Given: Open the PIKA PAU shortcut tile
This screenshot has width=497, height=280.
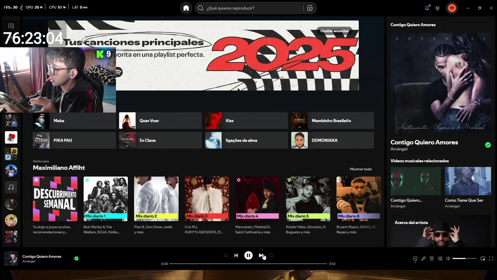Looking at the screenshot, I should point(74,140).
